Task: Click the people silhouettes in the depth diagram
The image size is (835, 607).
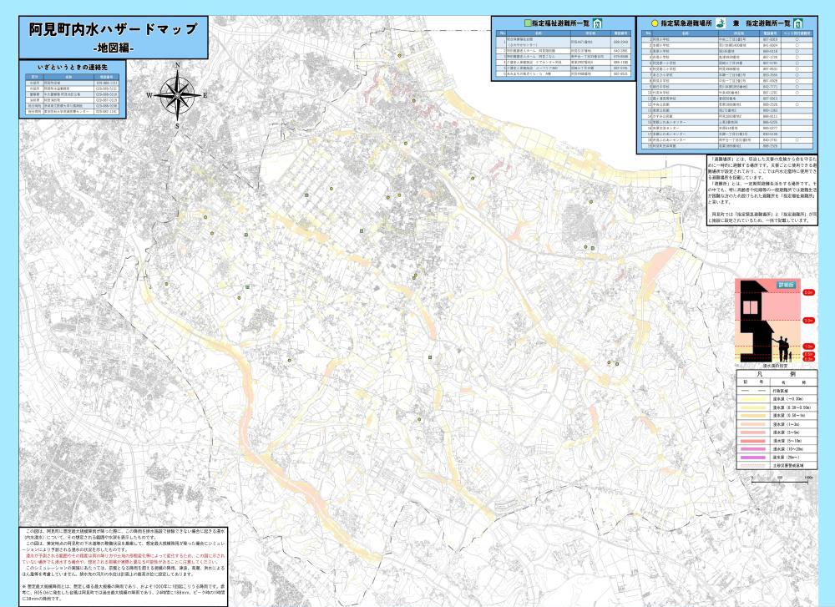Action: (783, 346)
